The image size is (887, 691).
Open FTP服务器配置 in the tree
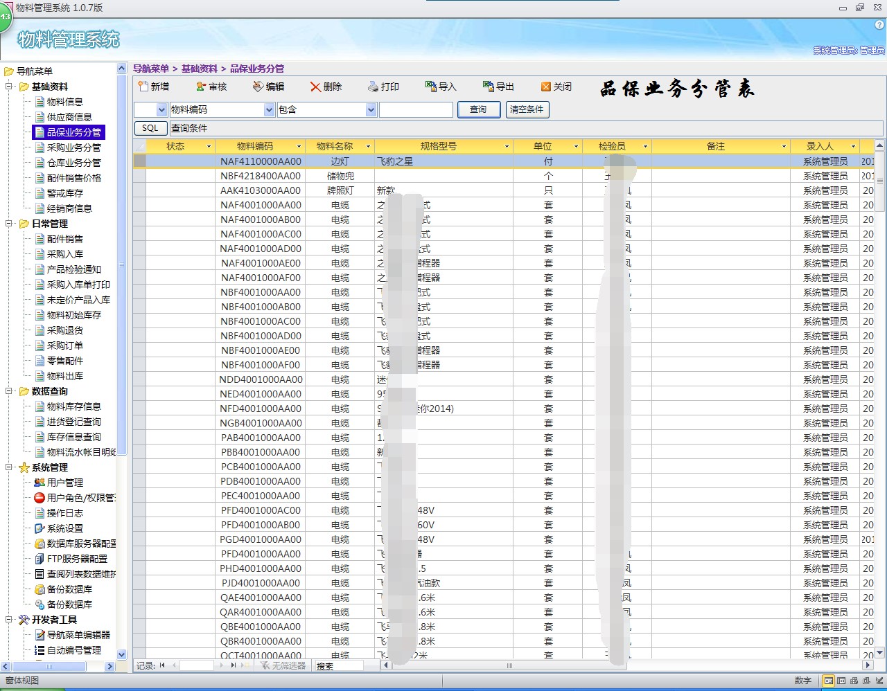[77, 559]
